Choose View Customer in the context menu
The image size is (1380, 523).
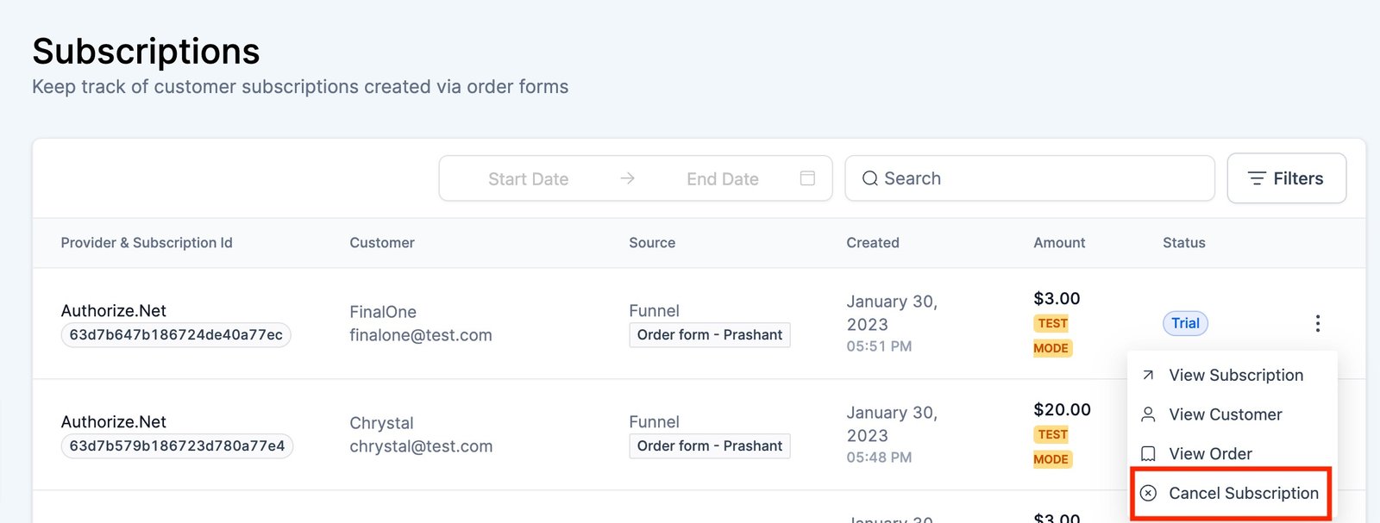1225,414
